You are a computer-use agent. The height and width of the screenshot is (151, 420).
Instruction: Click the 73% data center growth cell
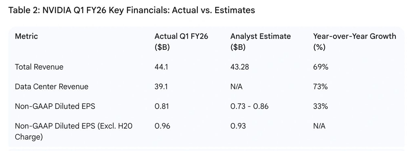(321, 87)
